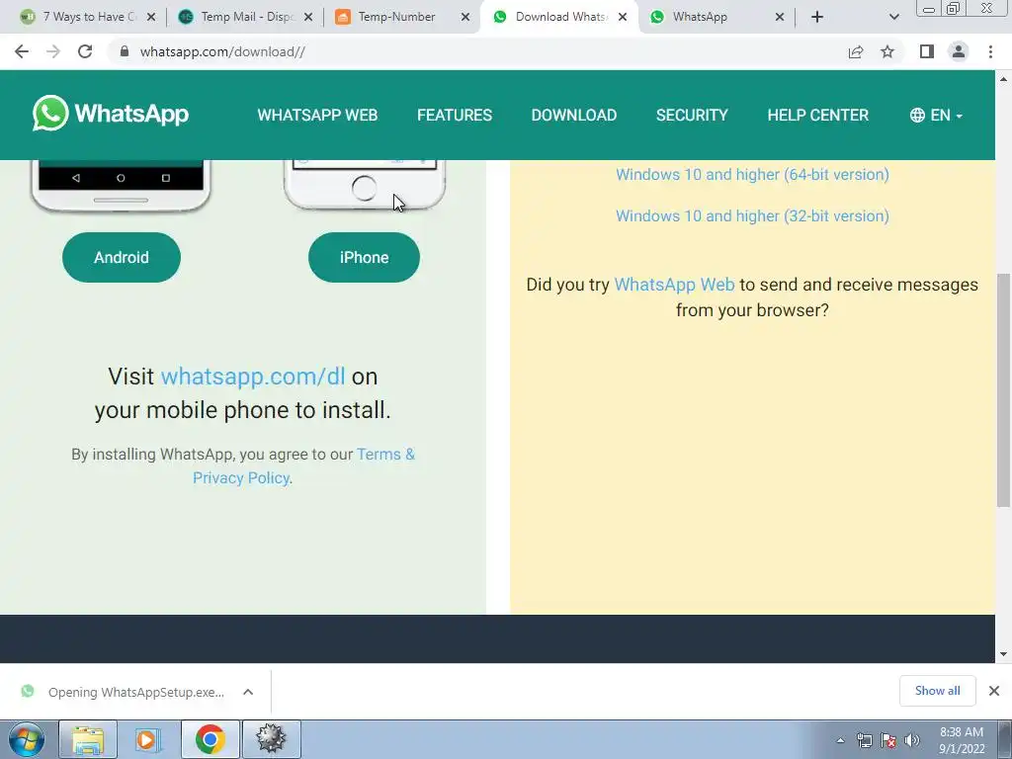
Task: Open the gear-shaped app in taskbar
Action: (272, 739)
